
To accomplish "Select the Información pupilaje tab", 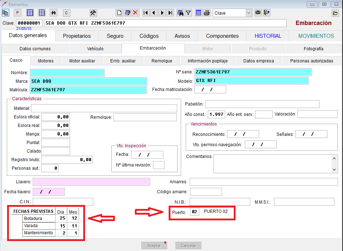I will 207,61.
